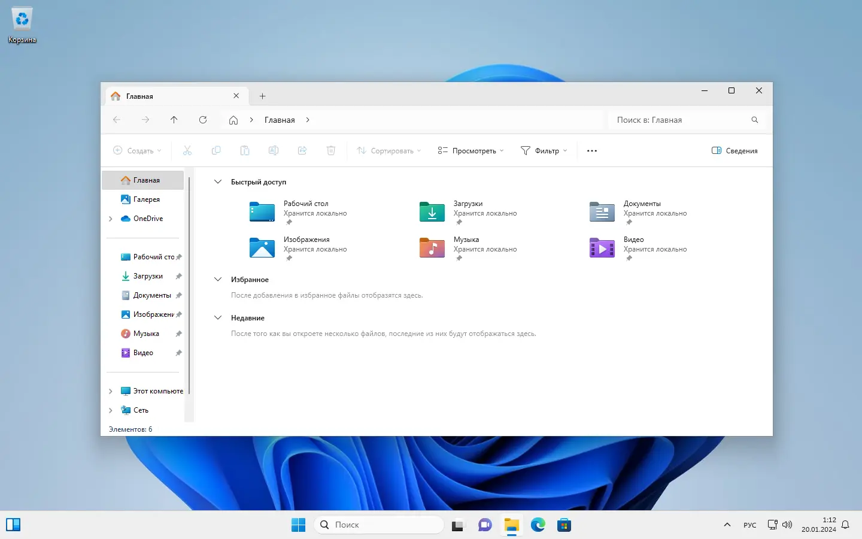Collapse the Быстрый доступ section
Image resolution: width=862 pixels, height=539 pixels.
pos(218,182)
